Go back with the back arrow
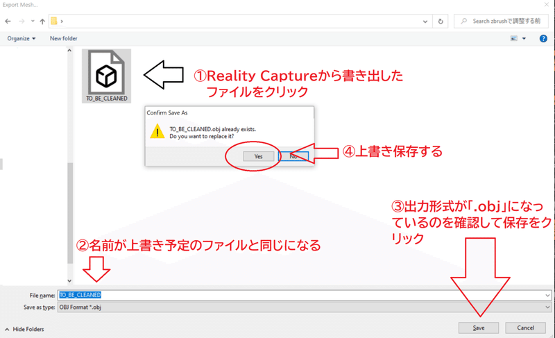 point(8,22)
